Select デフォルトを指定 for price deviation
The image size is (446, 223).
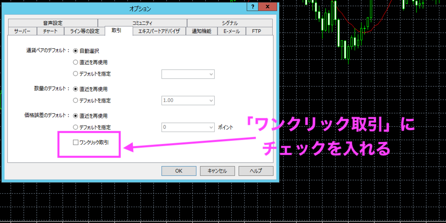pos(75,127)
